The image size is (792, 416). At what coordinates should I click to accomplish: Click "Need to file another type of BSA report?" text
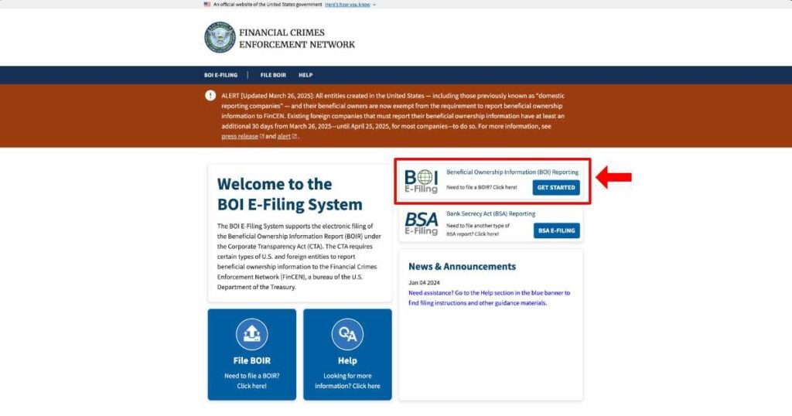click(x=478, y=230)
